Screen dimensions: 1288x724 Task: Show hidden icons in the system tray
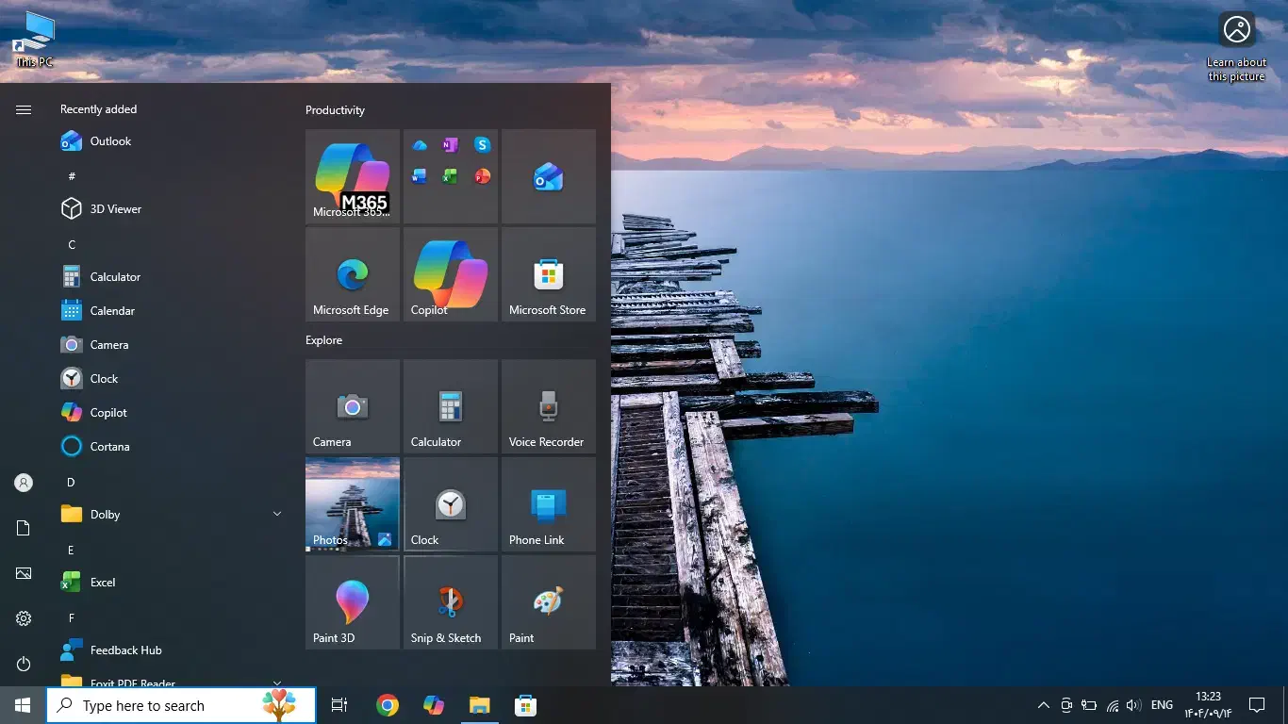coord(1043,704)
